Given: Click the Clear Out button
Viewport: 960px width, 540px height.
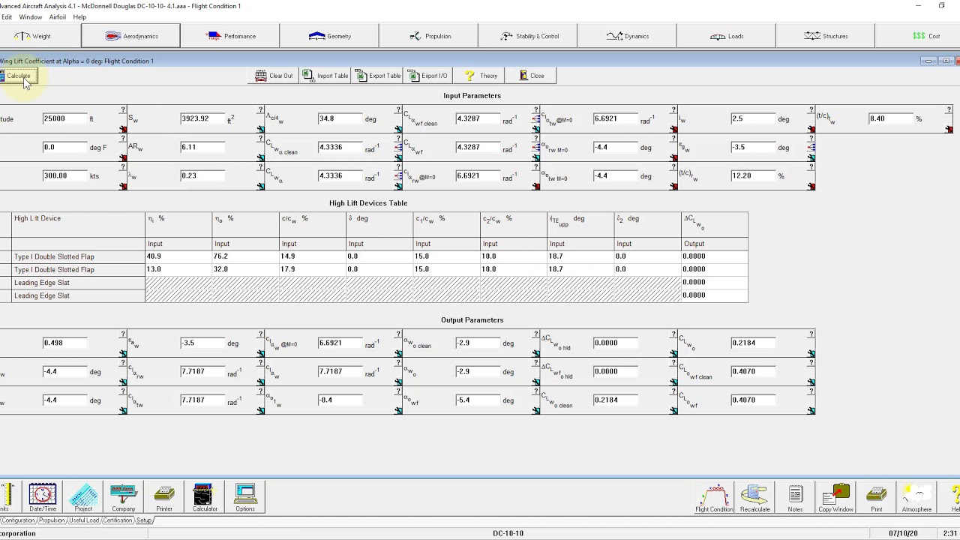Looking at the screenshot, I should click(x=274, y=76).
